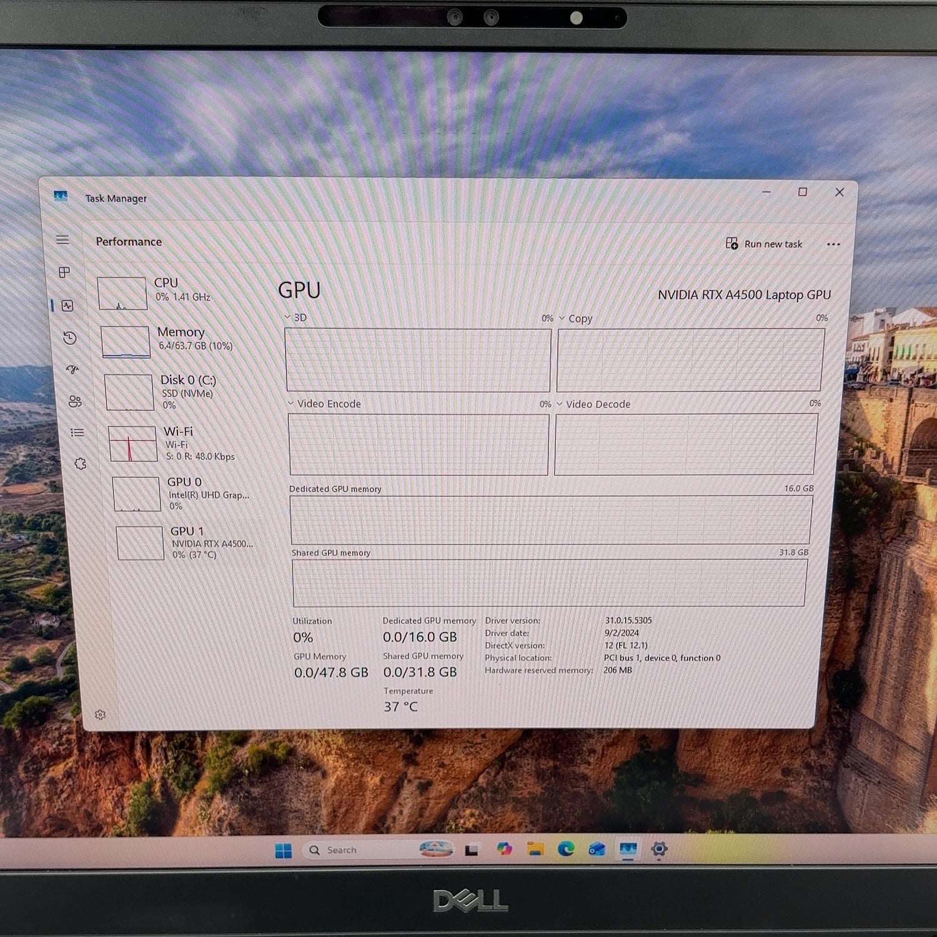Click the 0.0/16.0 GB dedicated memory value
The width and height of the screenshot is (937, 937).
[420, 637]
